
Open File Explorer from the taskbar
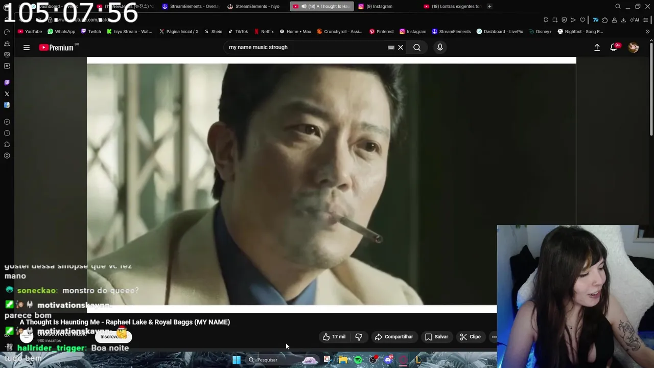pyautogui.click(x=343, y=360)
